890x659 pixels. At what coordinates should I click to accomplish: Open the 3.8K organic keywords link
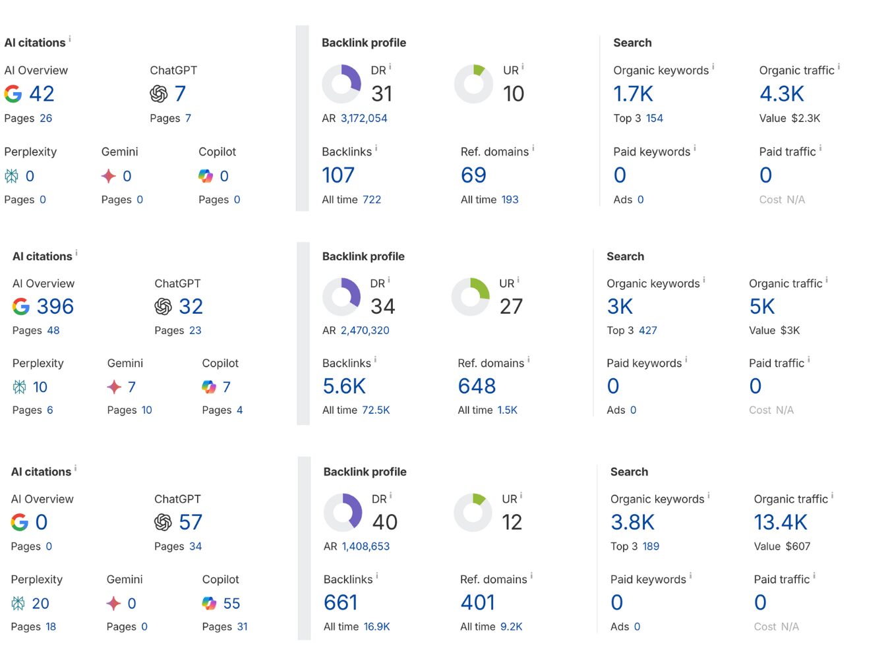pyautogui.click(x=632, y=523)
